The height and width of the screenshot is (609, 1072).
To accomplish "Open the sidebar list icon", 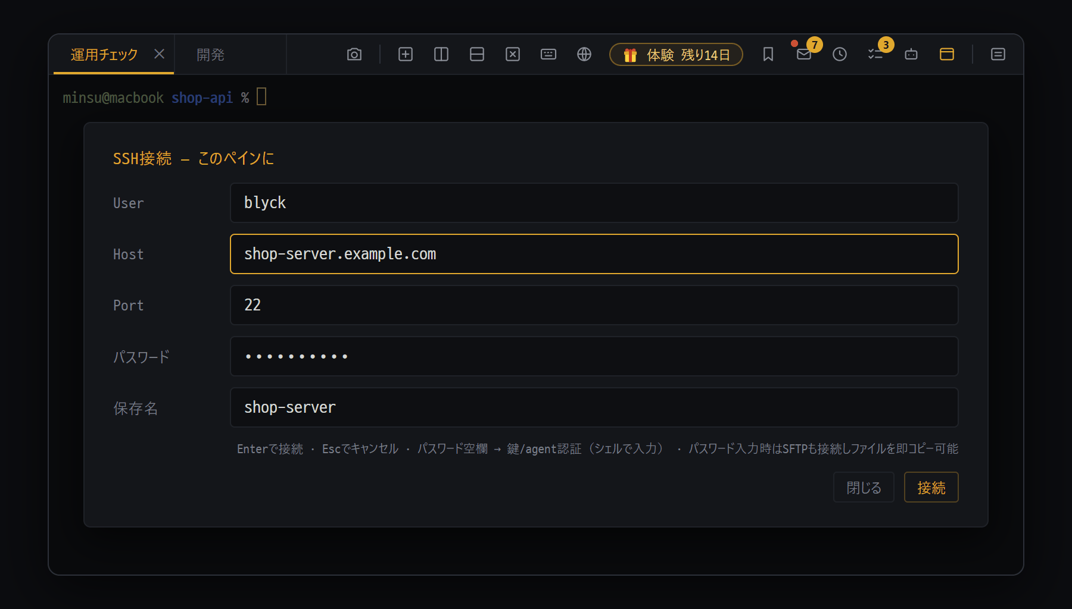I will [x=998, y=55].
